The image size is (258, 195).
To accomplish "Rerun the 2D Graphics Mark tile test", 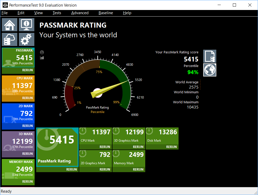I will [x=105, y=169].
